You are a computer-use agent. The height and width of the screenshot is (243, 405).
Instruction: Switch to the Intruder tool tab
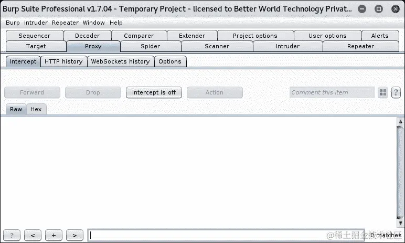287,46
